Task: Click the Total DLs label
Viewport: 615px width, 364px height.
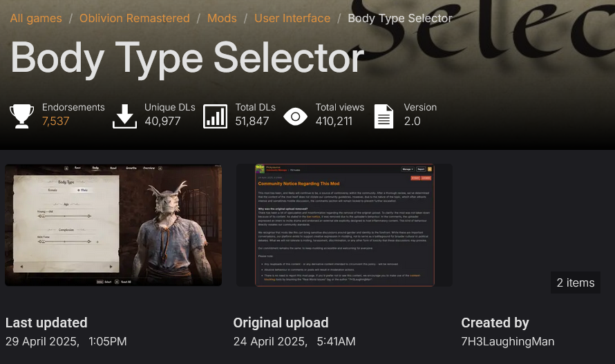Action: (256, 107)
